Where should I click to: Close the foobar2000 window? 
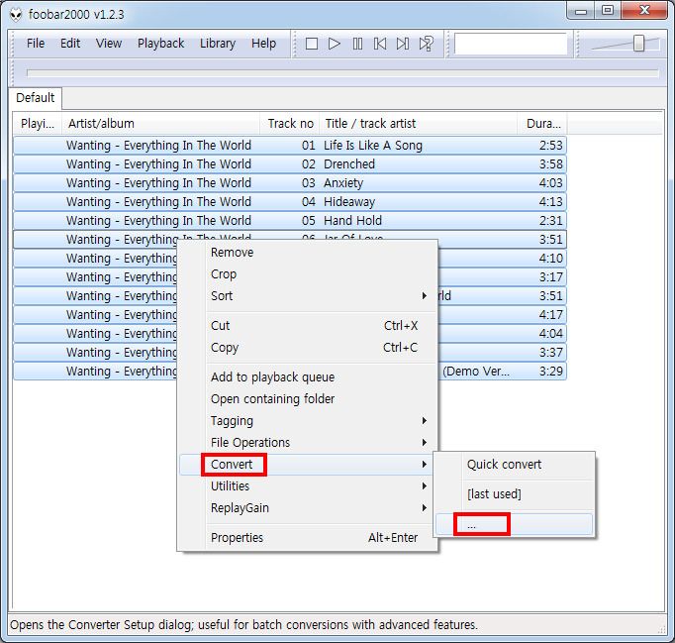tap(644, 11)
